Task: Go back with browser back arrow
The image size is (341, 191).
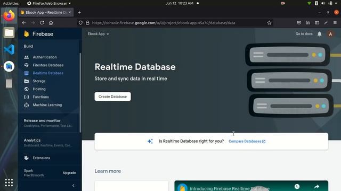Action: [24, 23]
